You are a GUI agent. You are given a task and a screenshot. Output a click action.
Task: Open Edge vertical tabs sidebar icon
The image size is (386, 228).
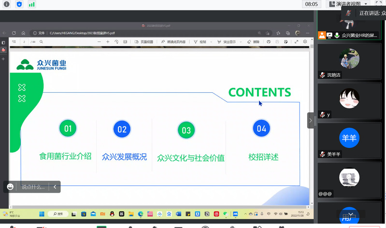3,43
